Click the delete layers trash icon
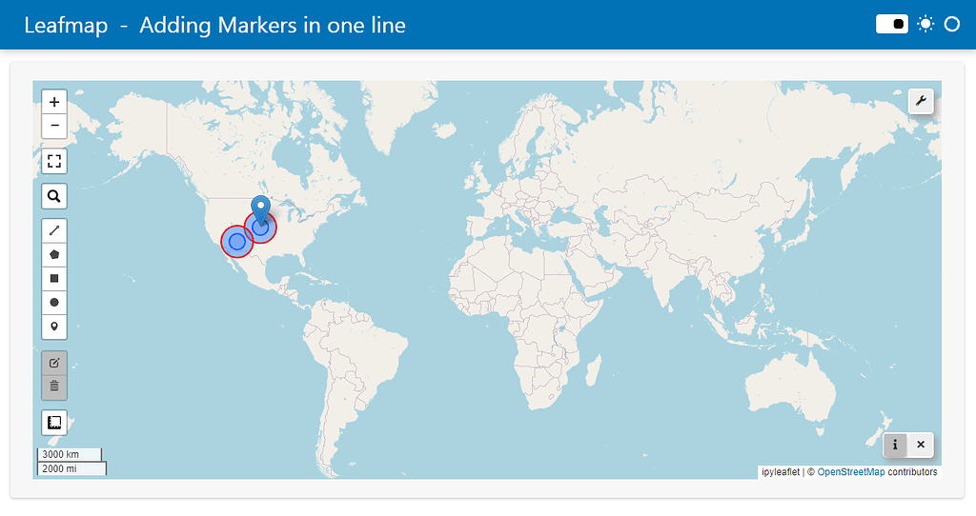 tap(54, 387)
